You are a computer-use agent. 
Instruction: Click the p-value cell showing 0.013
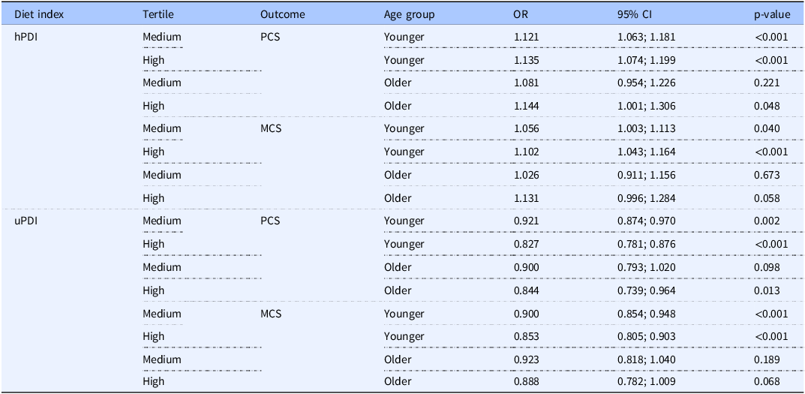click(x=767, y=290)
